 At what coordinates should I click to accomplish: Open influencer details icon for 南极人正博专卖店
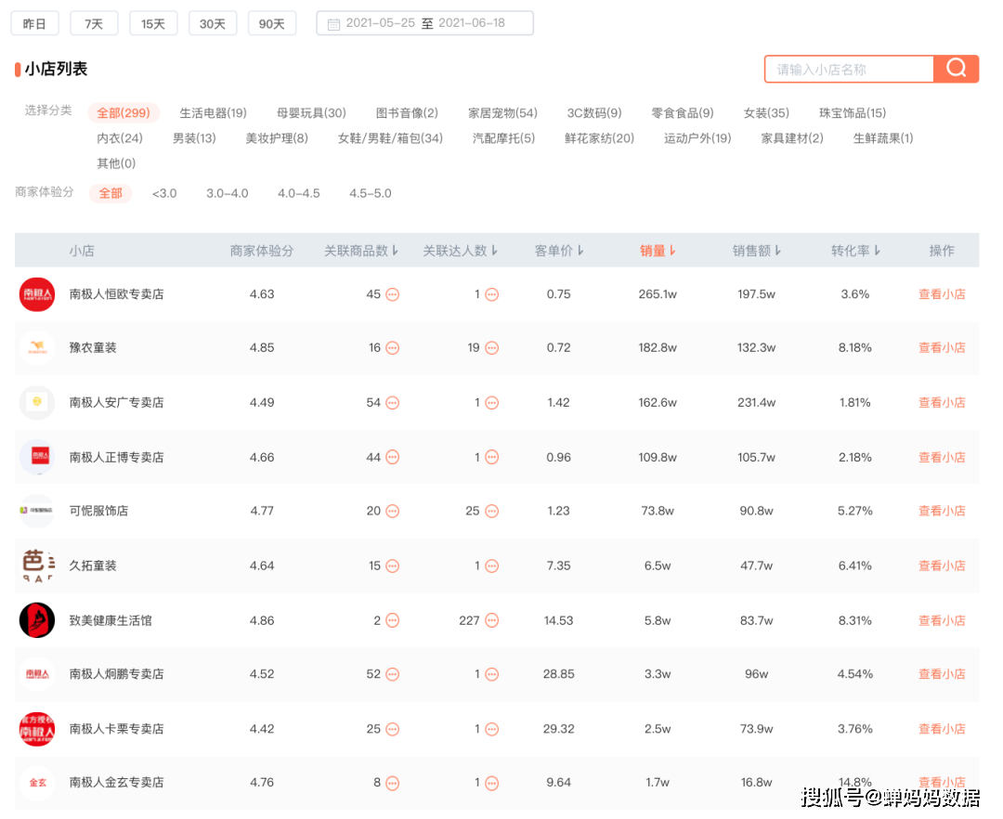point(492,457)
